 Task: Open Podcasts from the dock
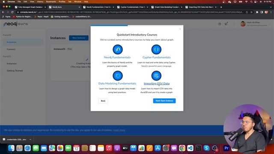click(x=117, y=148)
